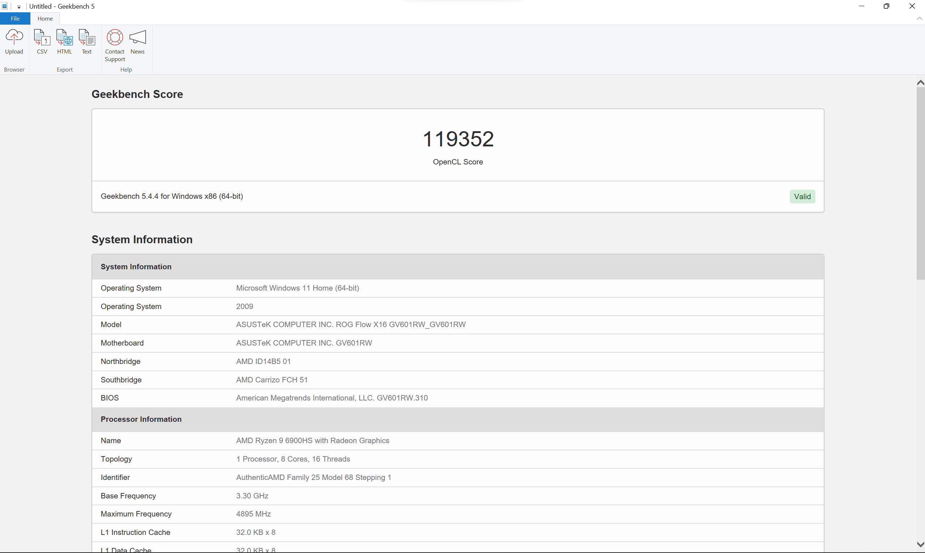Viewport: 925px width, 553px height.
Task: Click the 1 Processor, 8 Cores topology value
Action: pyautogui.click(x=293, y=459)
